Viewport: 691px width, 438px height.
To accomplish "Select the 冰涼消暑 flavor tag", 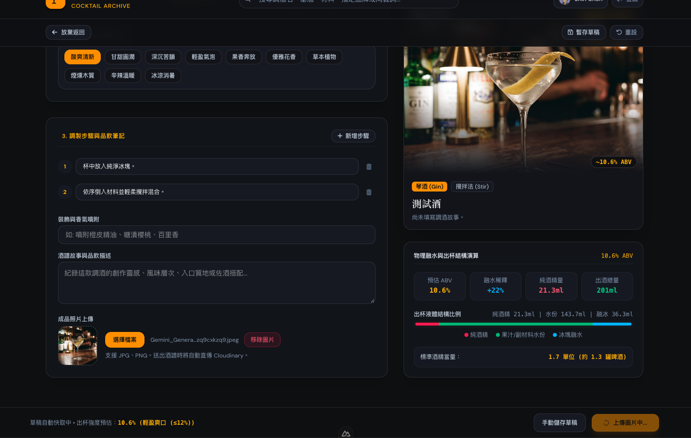I will tap(163, 76).
